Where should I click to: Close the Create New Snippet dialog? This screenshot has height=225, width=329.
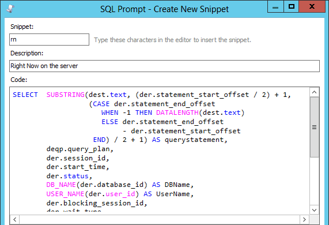(312, 7)
